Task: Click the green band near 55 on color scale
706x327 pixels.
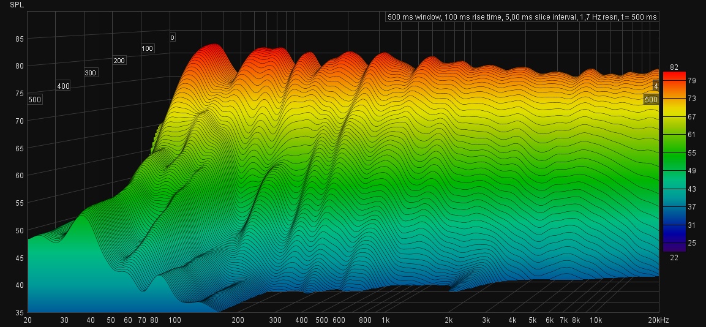Action: click(673, 152)
